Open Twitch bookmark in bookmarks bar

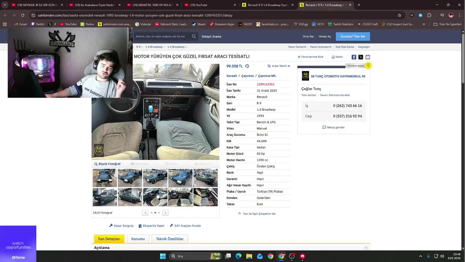pos(37,24)
